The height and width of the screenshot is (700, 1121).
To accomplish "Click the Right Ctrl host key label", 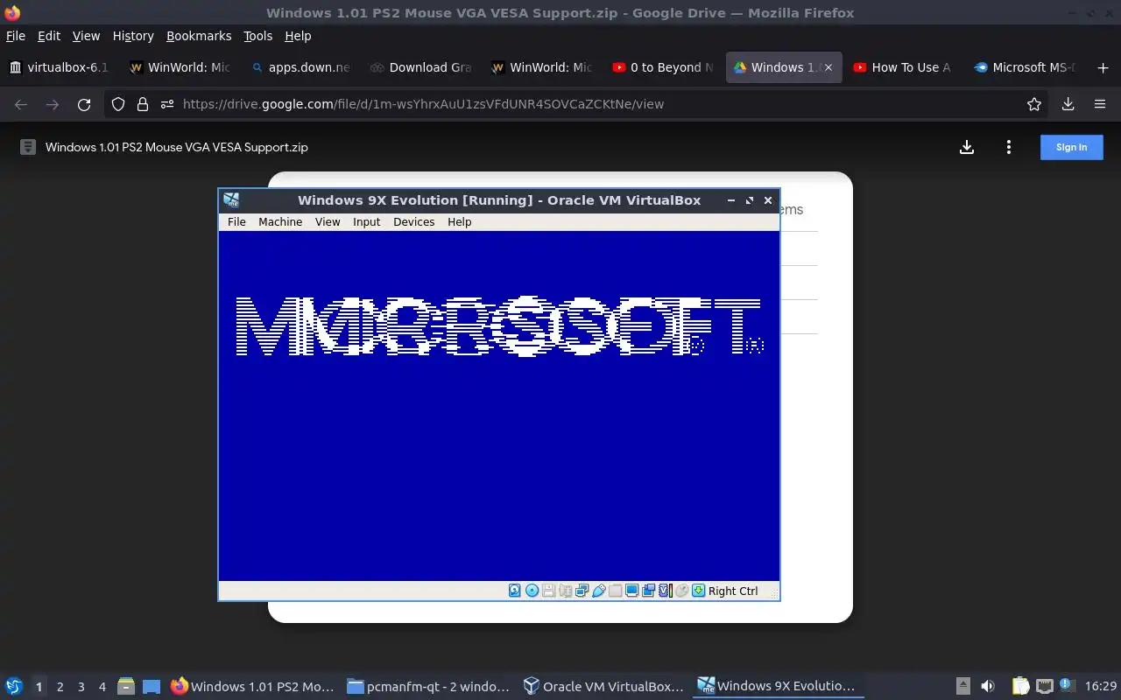I will (x=733, y=591).
